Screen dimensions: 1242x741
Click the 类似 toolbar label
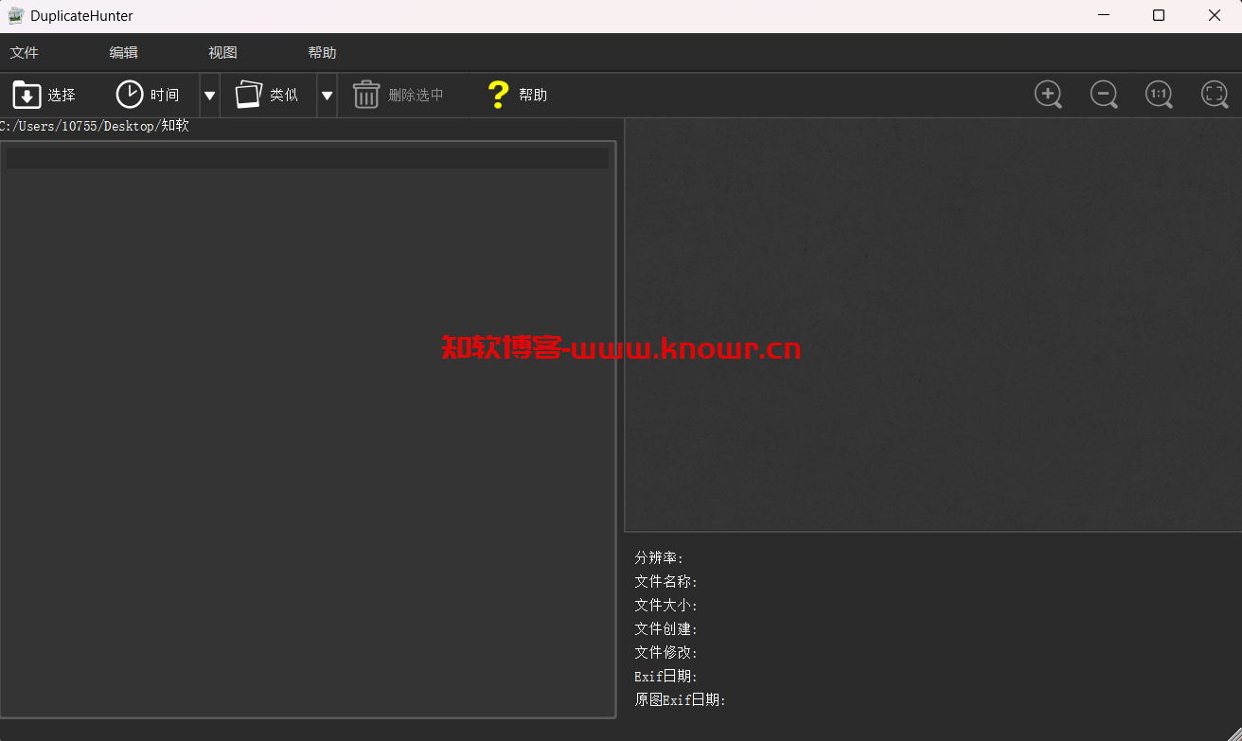tap(284, 96)
